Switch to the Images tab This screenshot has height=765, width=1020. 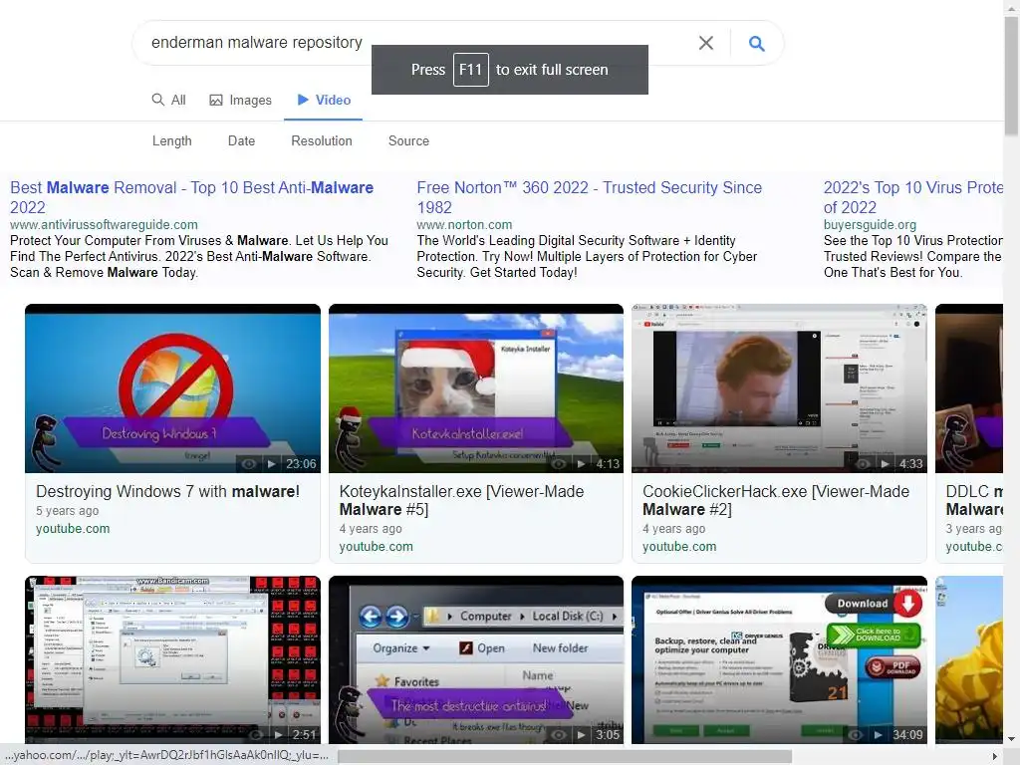point(240,100)
